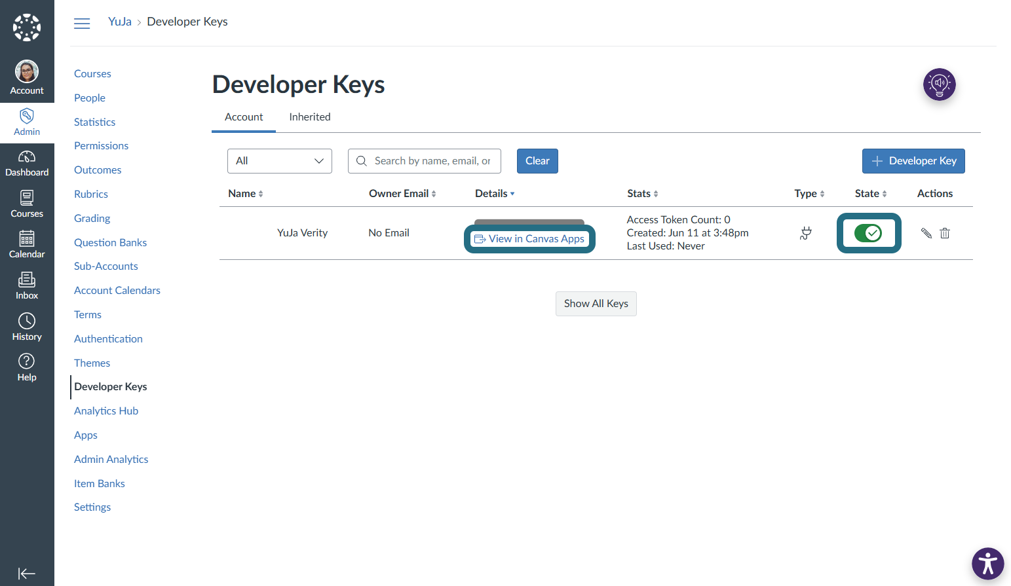Open the purple lightbulb announcement icon
This screenshot has height=586, width=1011.
(x=940, y=84)
